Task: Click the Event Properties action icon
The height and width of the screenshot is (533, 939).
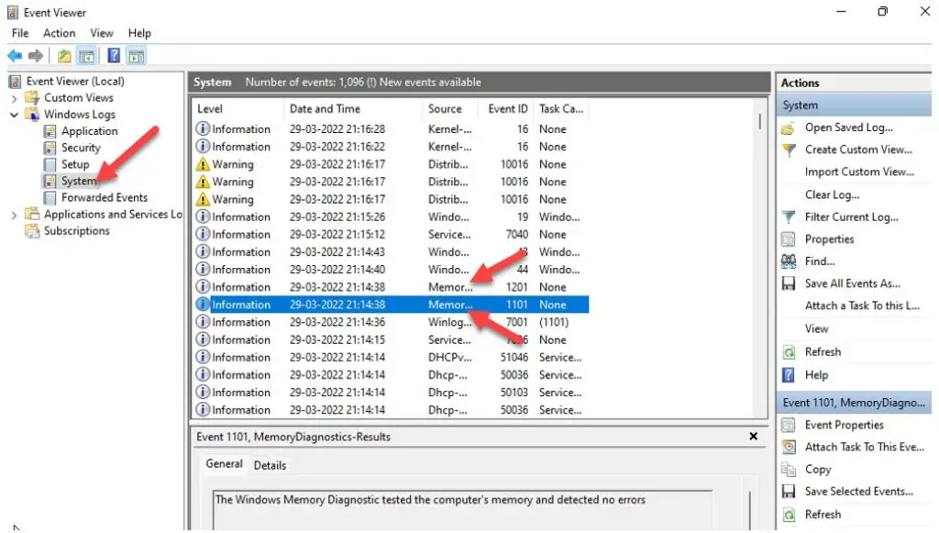Action: (x=789, y=425)
